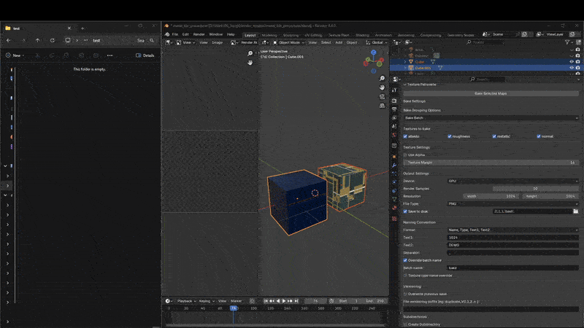Switch perspective/orthographic grid icon in the viewport
Image resolution: width=584 pixels, height=328 pixels.
click(382, 106)
